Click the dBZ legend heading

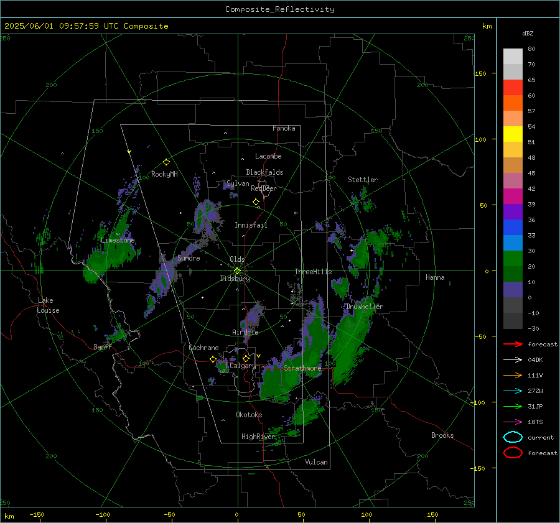click(528, 33)
